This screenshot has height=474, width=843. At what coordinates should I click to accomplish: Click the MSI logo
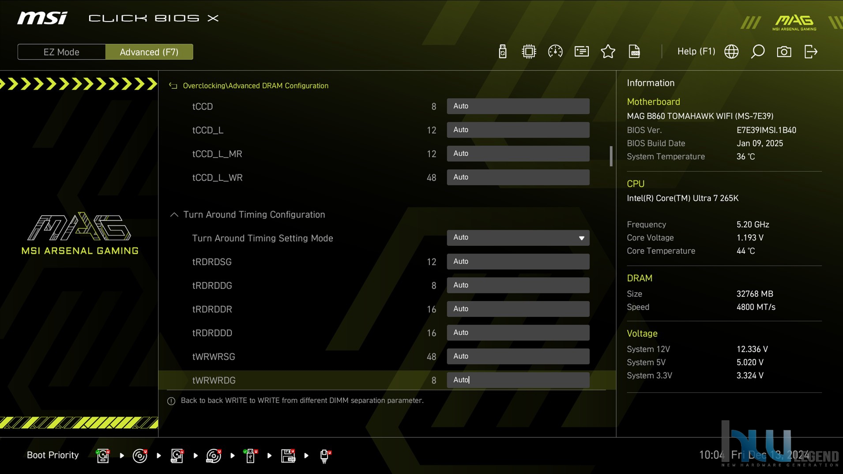42,18
